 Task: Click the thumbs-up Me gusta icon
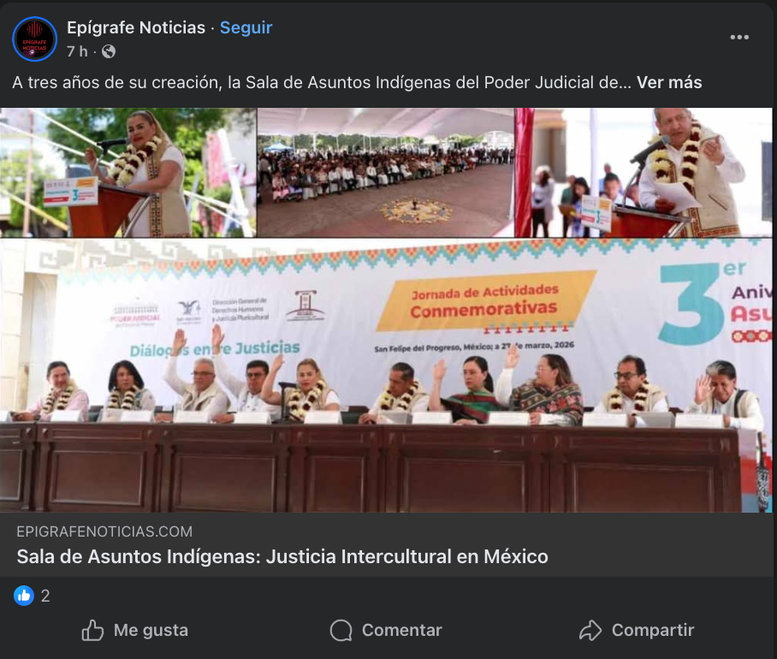click(x=92, y=630)
